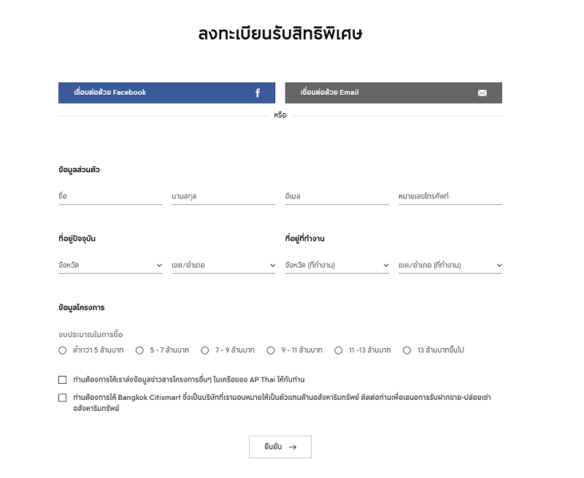Click the Facebook f icon
This screenshot has width=584, height=478.
258,93
